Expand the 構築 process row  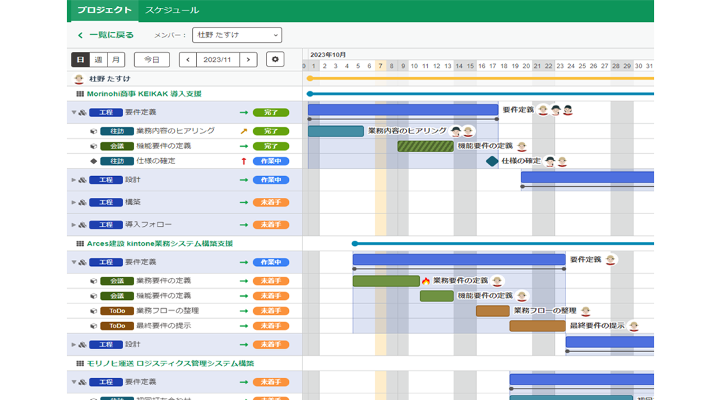coord(73,203)
